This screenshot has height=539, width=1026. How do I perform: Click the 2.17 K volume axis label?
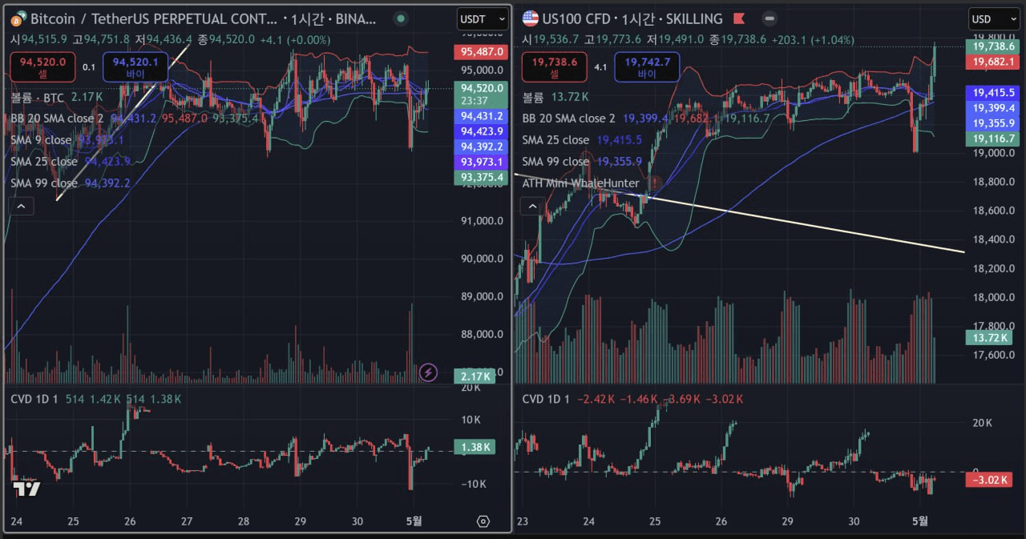[x=475, y=376]
